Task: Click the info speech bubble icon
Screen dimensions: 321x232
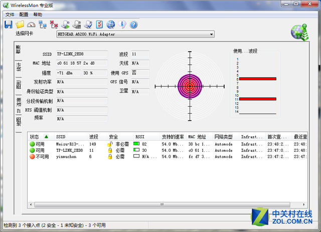Action: [122, 25]
